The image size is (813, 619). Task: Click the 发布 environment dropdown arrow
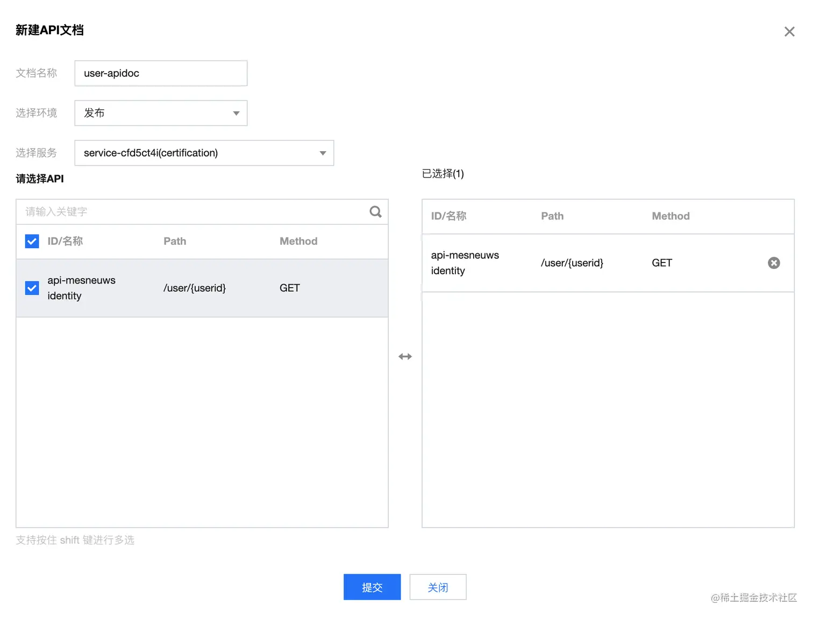click(236, 113)
